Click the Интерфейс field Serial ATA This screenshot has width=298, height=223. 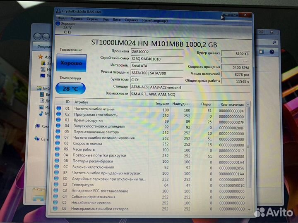(x=157, y=66)
